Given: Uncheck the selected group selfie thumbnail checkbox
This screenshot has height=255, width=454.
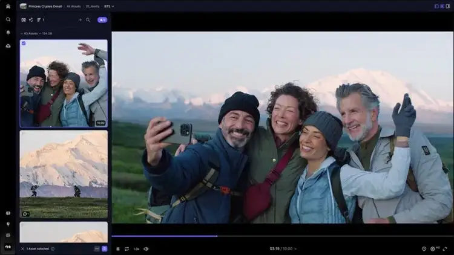Looking at the screenshot, I should [x=24, y=44].
